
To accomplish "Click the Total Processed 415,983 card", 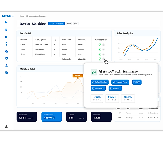I will 52,117.
